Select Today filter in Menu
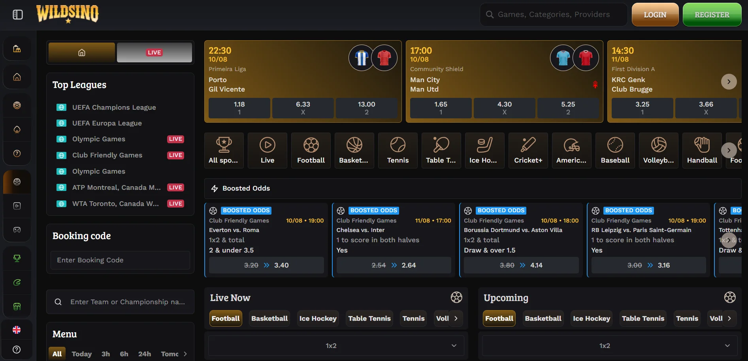 coord(81,354)
